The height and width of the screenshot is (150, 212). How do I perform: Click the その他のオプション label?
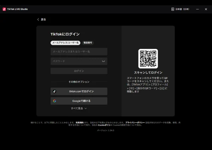(x=79, y=82)
